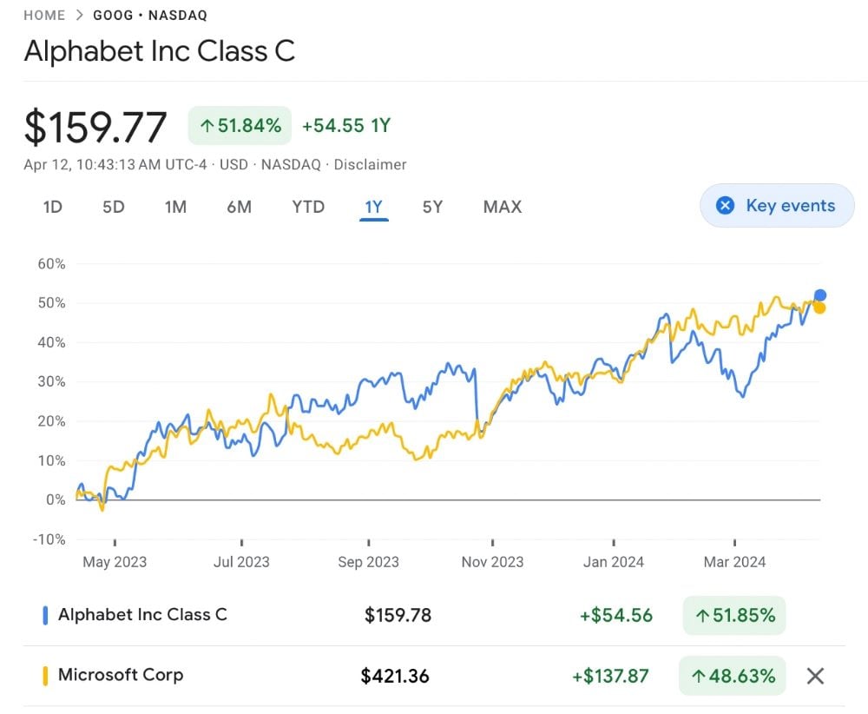Click the yellow Microsoft endpoint dot on chart

819,307
